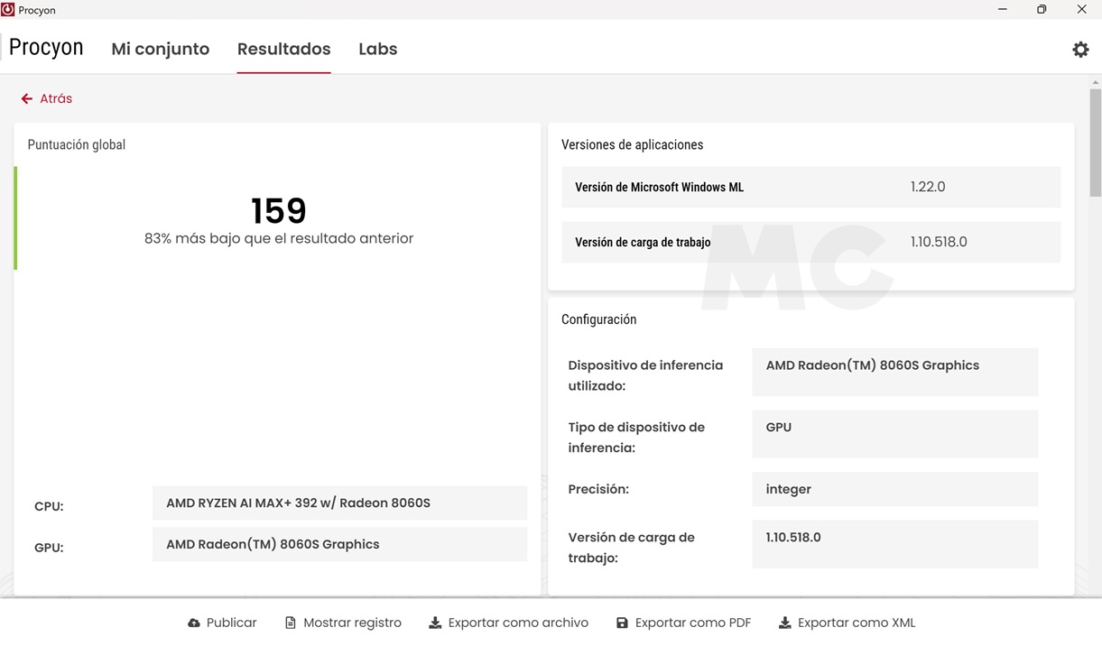Screen dimensions: 1102x646
Task: Click the Procyon app icon in title bar
Action: (8, 10)
